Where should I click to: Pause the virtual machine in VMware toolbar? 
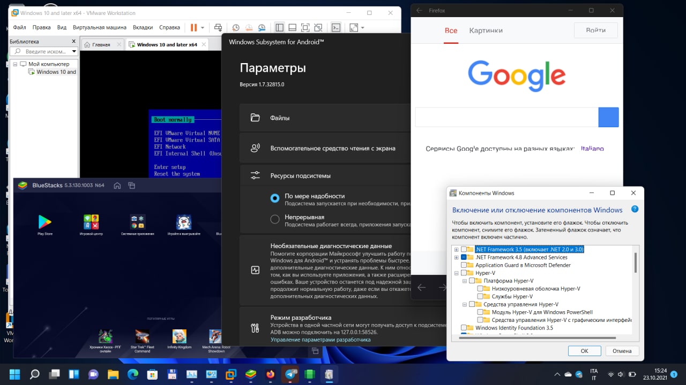click(193, 27)
